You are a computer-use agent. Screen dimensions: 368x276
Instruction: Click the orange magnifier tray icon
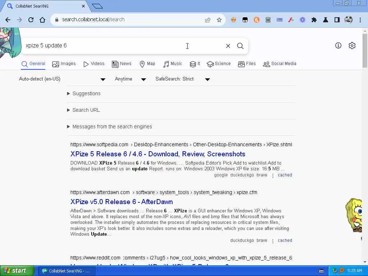(x=341, y=271)
